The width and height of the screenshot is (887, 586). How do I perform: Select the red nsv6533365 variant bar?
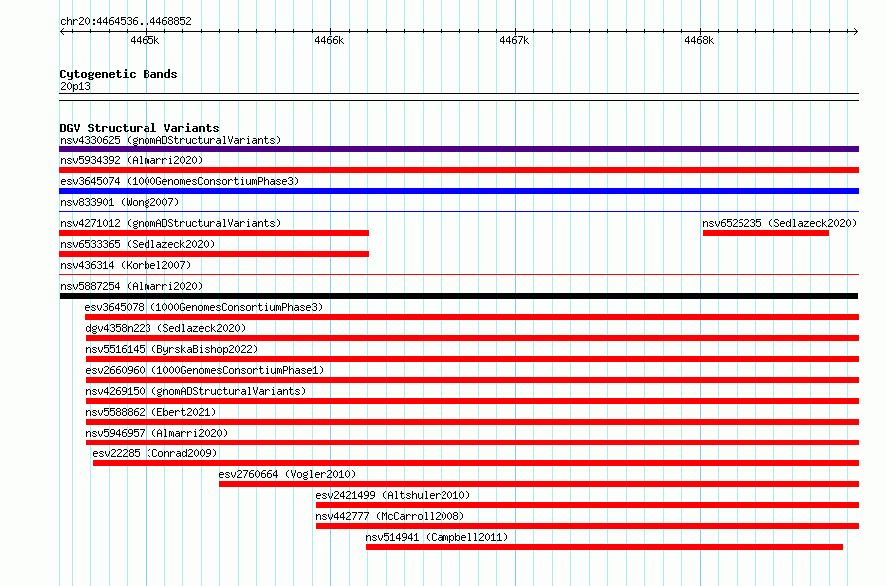coord(214,254)
